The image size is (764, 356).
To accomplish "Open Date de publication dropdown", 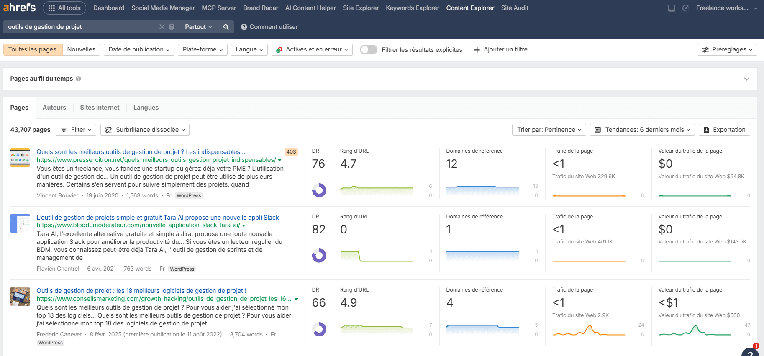I will coord(139,49).
